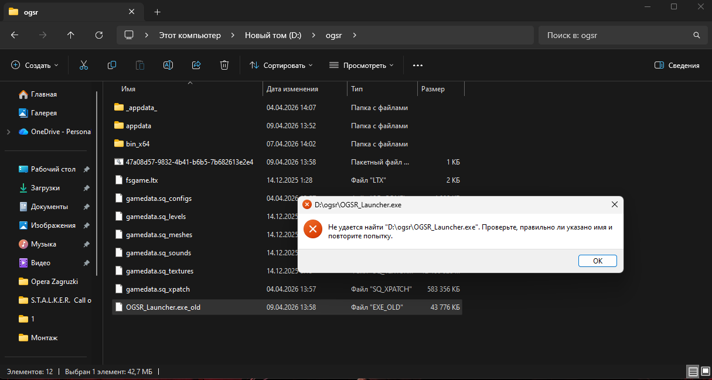Click the Cut scissors icon
712x380 pixels.
point(84,65)
